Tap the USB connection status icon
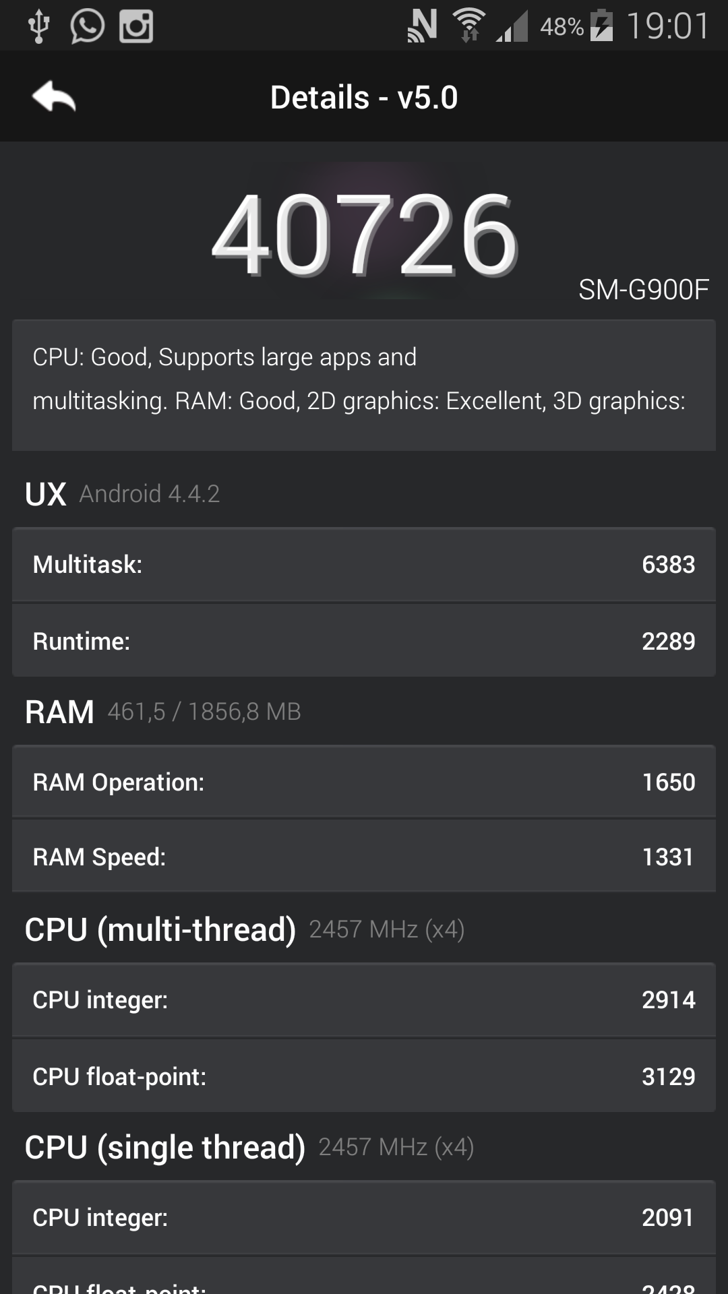728x1294 pixels. coord(38,27)
